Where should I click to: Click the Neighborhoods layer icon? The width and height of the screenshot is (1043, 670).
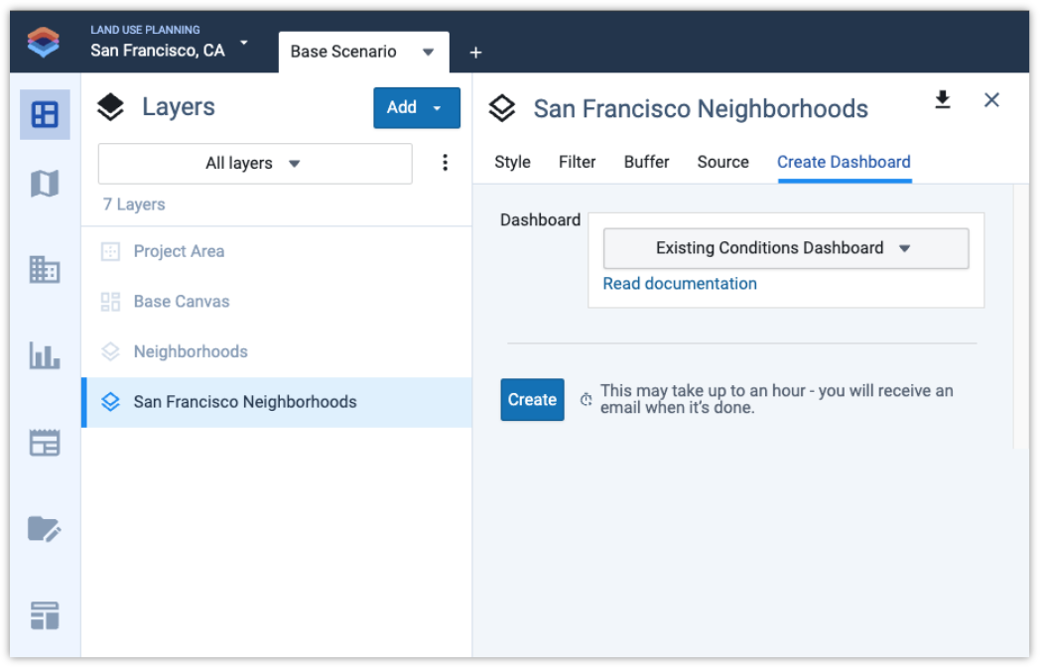coord(110,351)
